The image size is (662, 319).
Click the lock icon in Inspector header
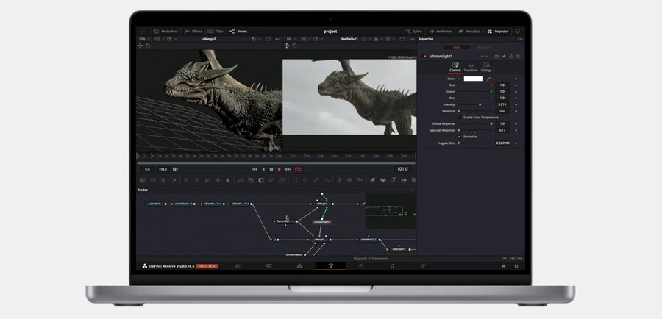coord(511,56)
